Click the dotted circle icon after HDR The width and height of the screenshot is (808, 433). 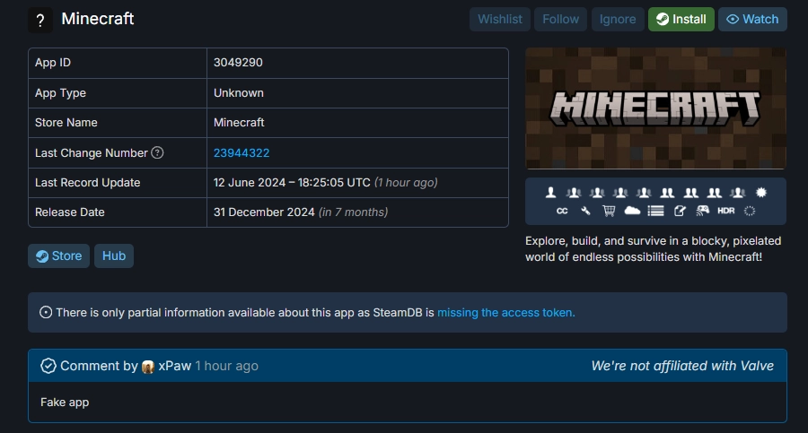tap(750, 211)
